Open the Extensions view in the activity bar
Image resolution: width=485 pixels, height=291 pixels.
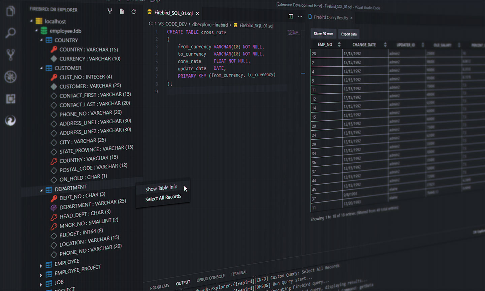tap(10, 99)
